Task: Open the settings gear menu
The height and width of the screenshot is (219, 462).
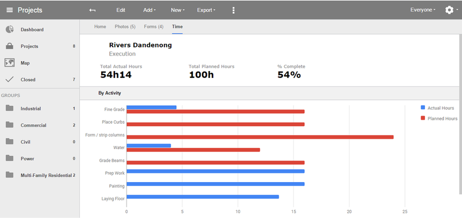Action: coord(449,10)
